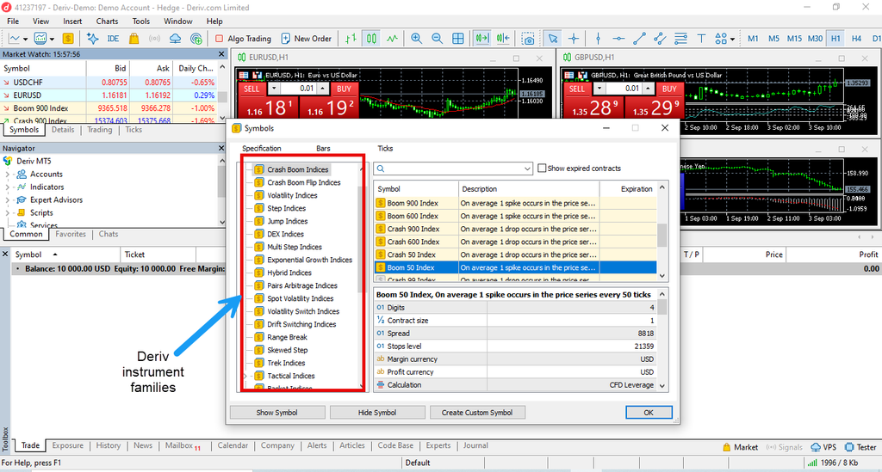Select the Crash 600 Index row

(x=515, y=242)
